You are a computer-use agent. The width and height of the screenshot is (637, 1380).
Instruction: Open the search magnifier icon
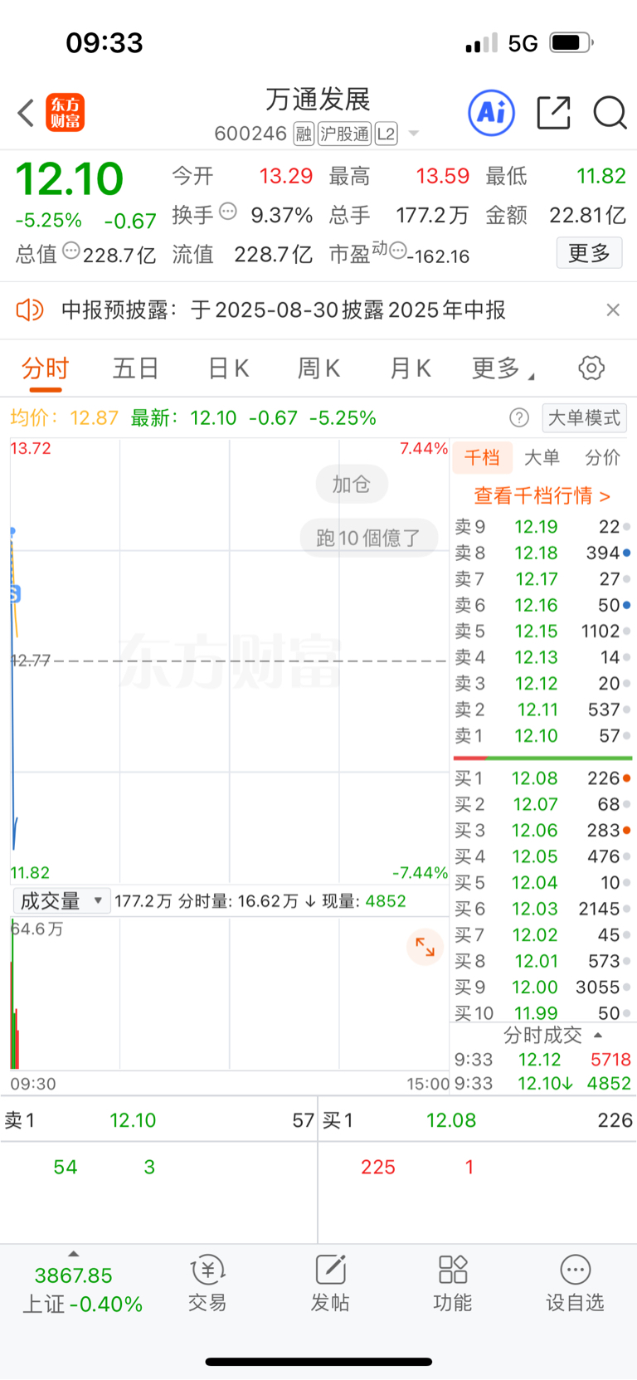point(610,113)
